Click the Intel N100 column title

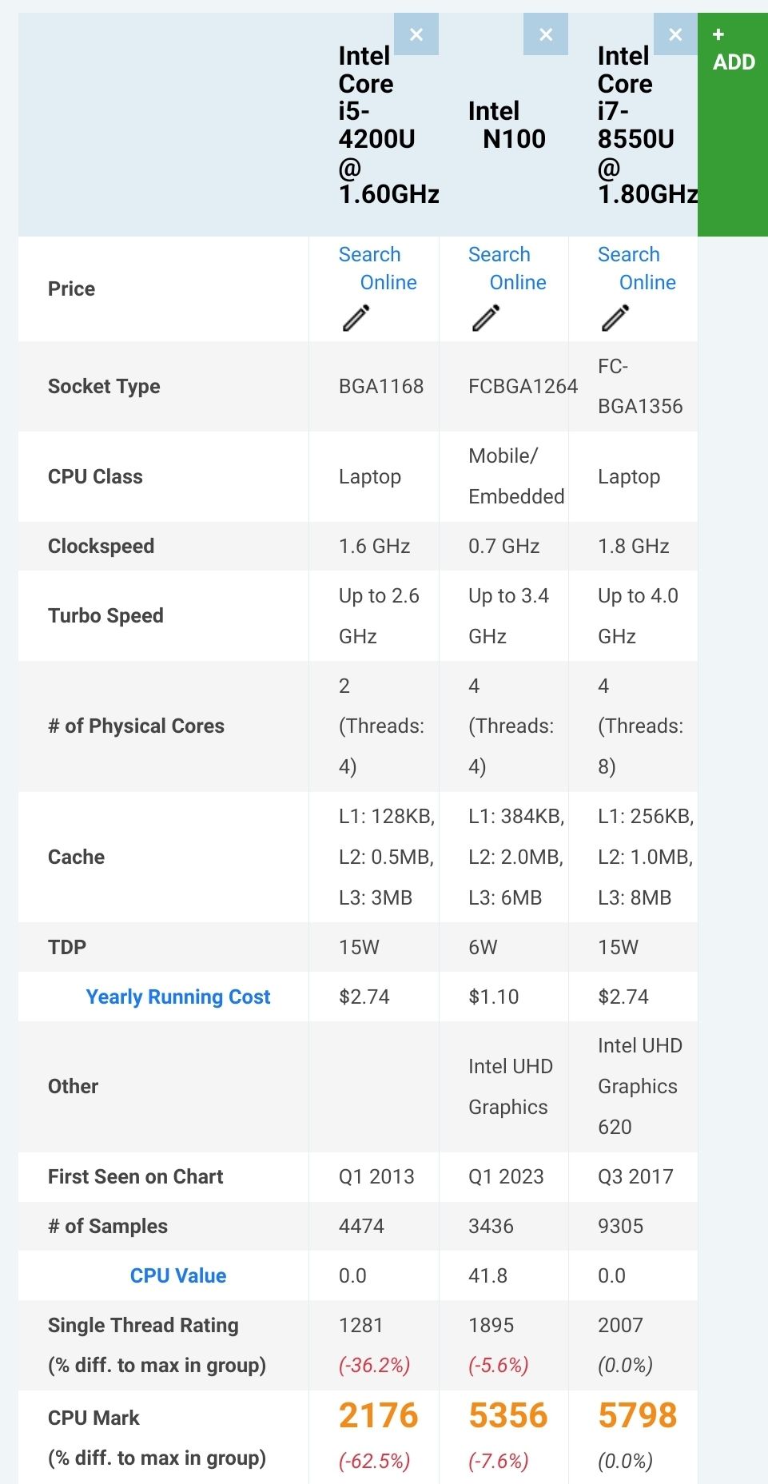coord(507,125)
